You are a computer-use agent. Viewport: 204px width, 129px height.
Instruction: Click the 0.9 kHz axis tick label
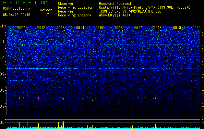(x=3, y=74)
